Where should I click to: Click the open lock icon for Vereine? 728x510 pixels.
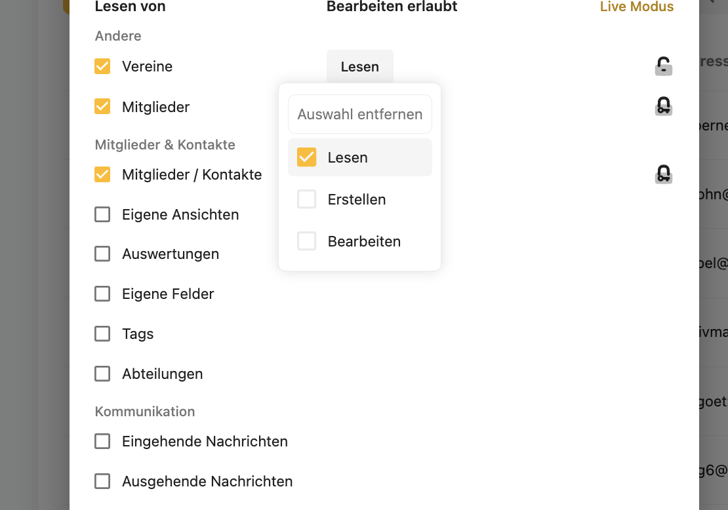664,66
